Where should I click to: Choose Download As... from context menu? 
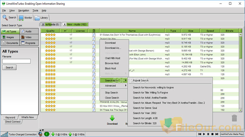pos(113,48)
